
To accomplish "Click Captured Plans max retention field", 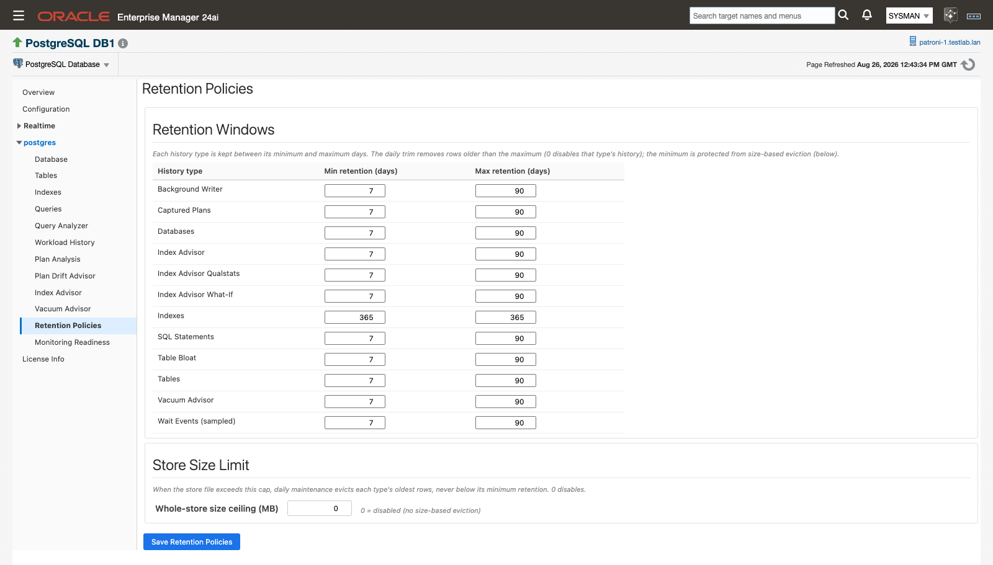I will tap(506, 212).
